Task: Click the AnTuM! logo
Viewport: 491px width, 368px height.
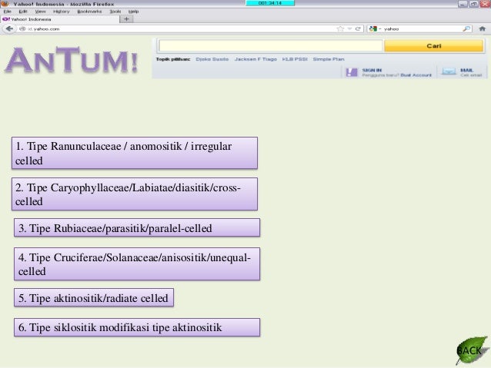Action: 72,60
